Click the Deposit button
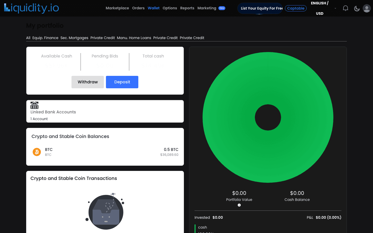The width and height of the screenshot is (373, 233). (x=122, y=82)
